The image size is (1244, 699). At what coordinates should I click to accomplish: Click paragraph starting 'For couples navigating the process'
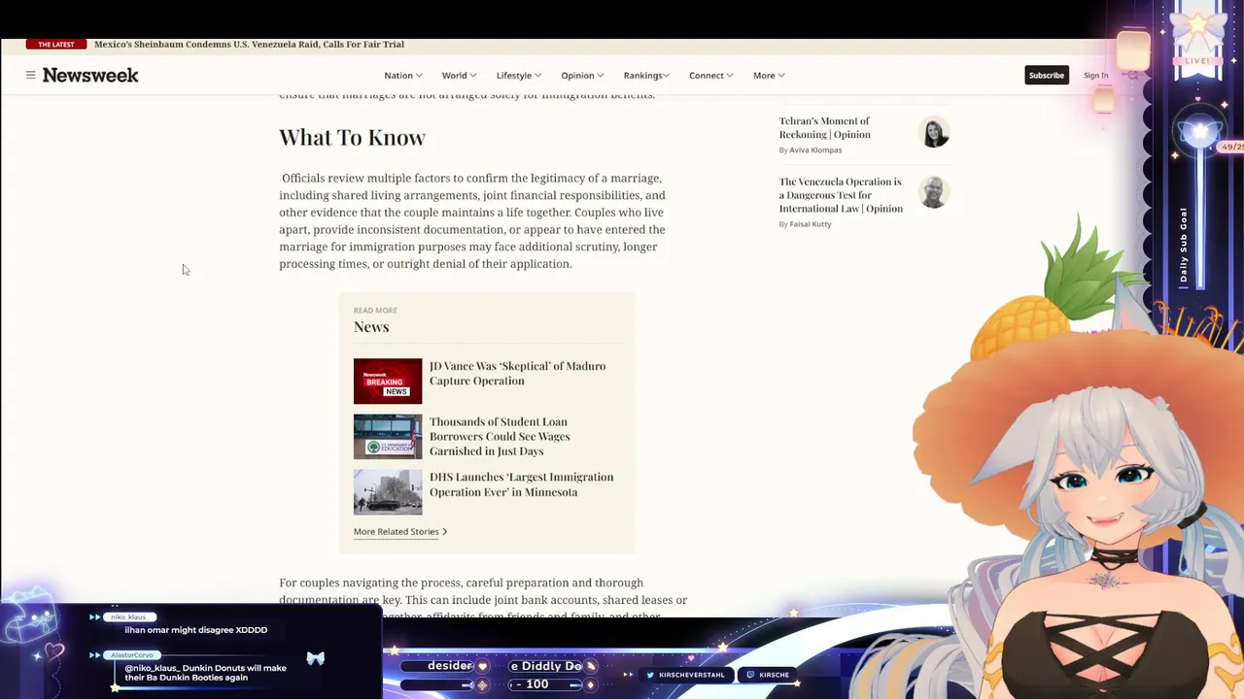click(x=483, y=598)
